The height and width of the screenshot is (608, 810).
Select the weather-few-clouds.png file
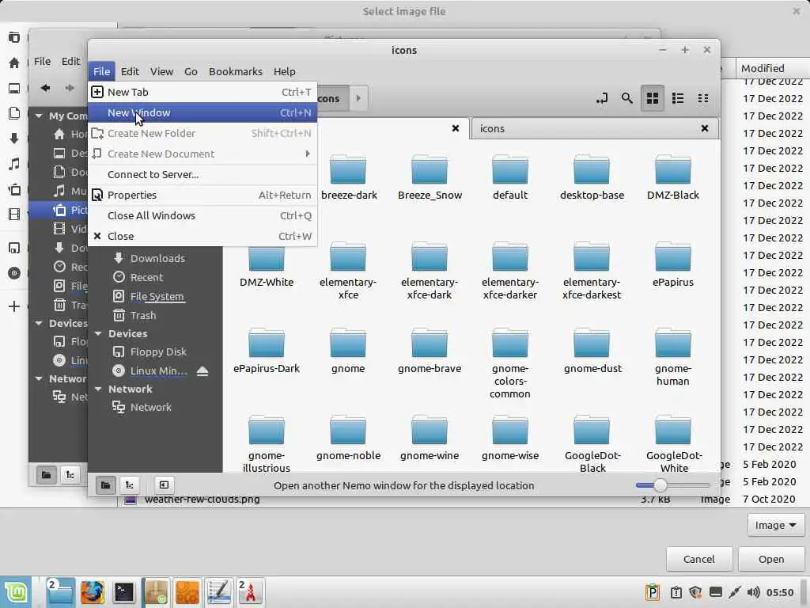(x=202, y=500)
